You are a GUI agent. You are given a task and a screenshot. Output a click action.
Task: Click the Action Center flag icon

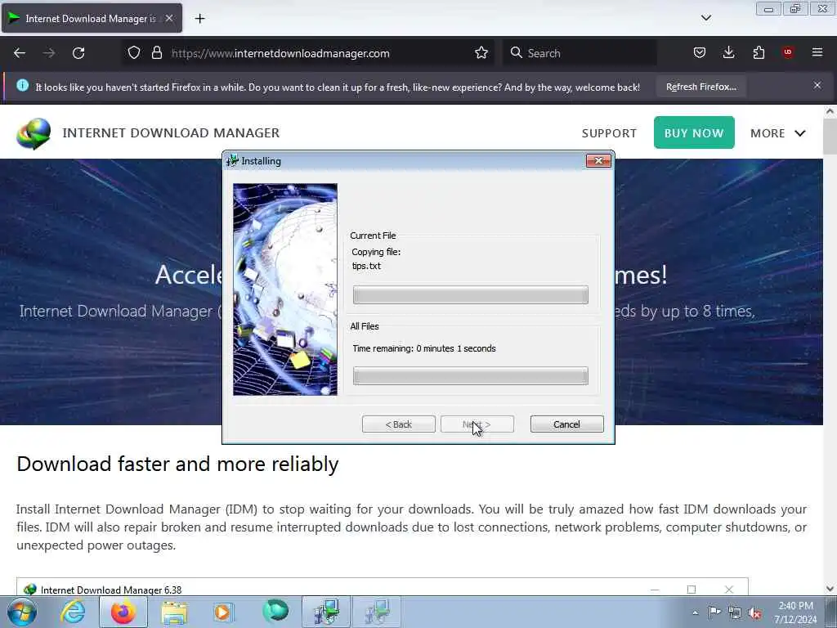tap(714, 612)
